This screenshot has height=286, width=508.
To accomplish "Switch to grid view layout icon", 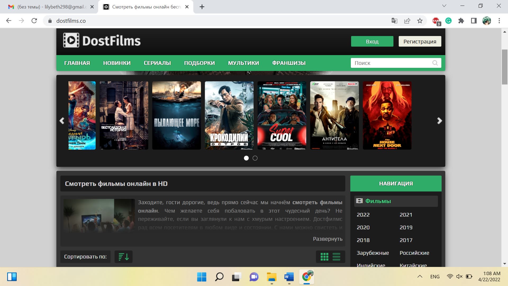I will [x=324, y=257].
